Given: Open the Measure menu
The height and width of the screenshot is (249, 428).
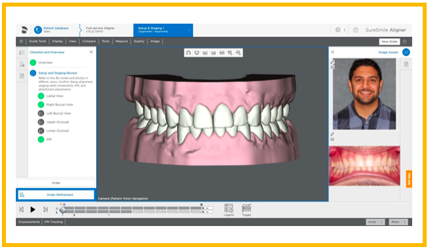Looking at the screenshot, I should [x=121, y=41].
